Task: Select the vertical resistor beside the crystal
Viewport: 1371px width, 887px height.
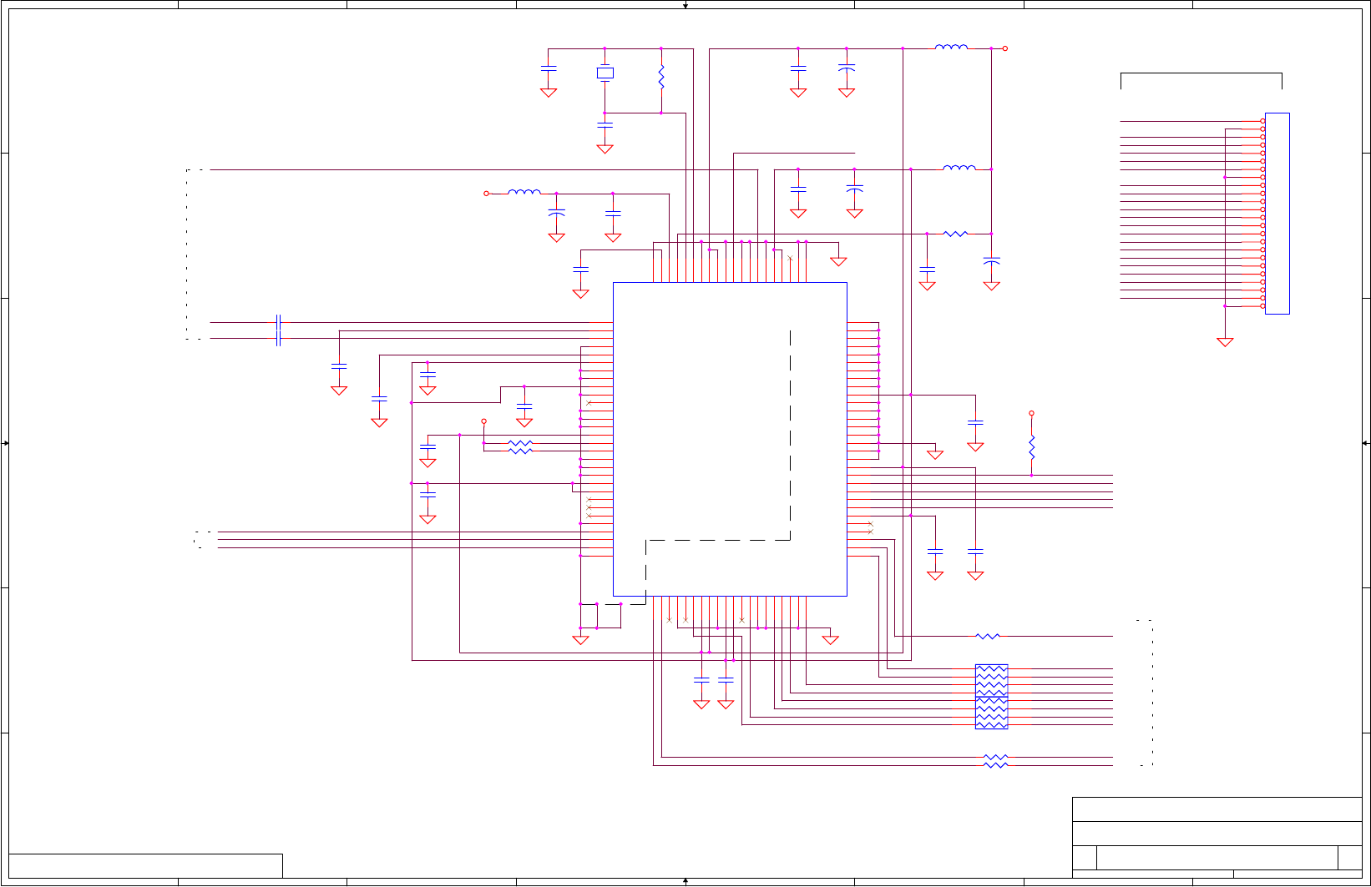Action: click(x=661, y=78)
